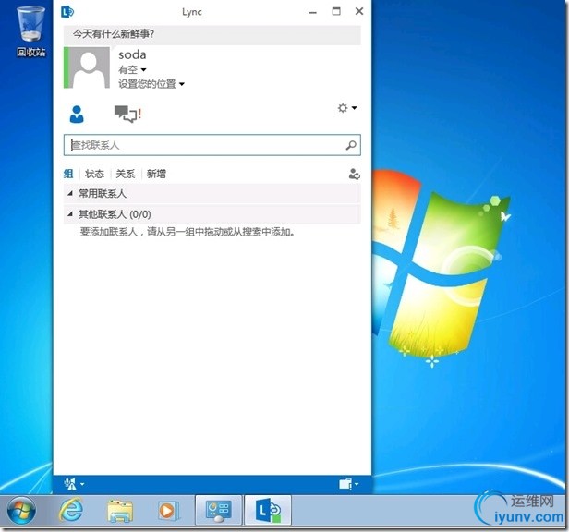
Task: Focus the find contacts search field
Action: [x=212, y=145]
